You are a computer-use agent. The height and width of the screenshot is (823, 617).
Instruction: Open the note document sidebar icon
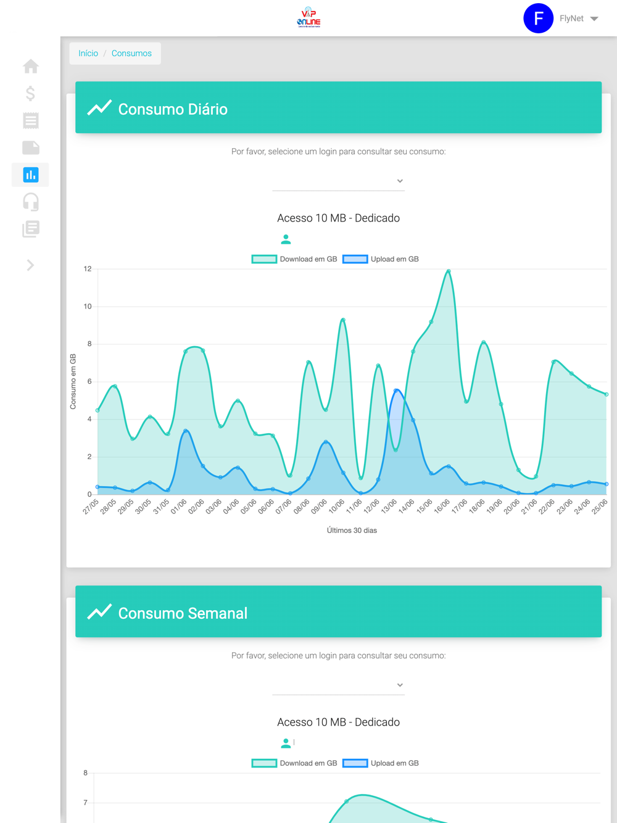click(x=31, y=147)
